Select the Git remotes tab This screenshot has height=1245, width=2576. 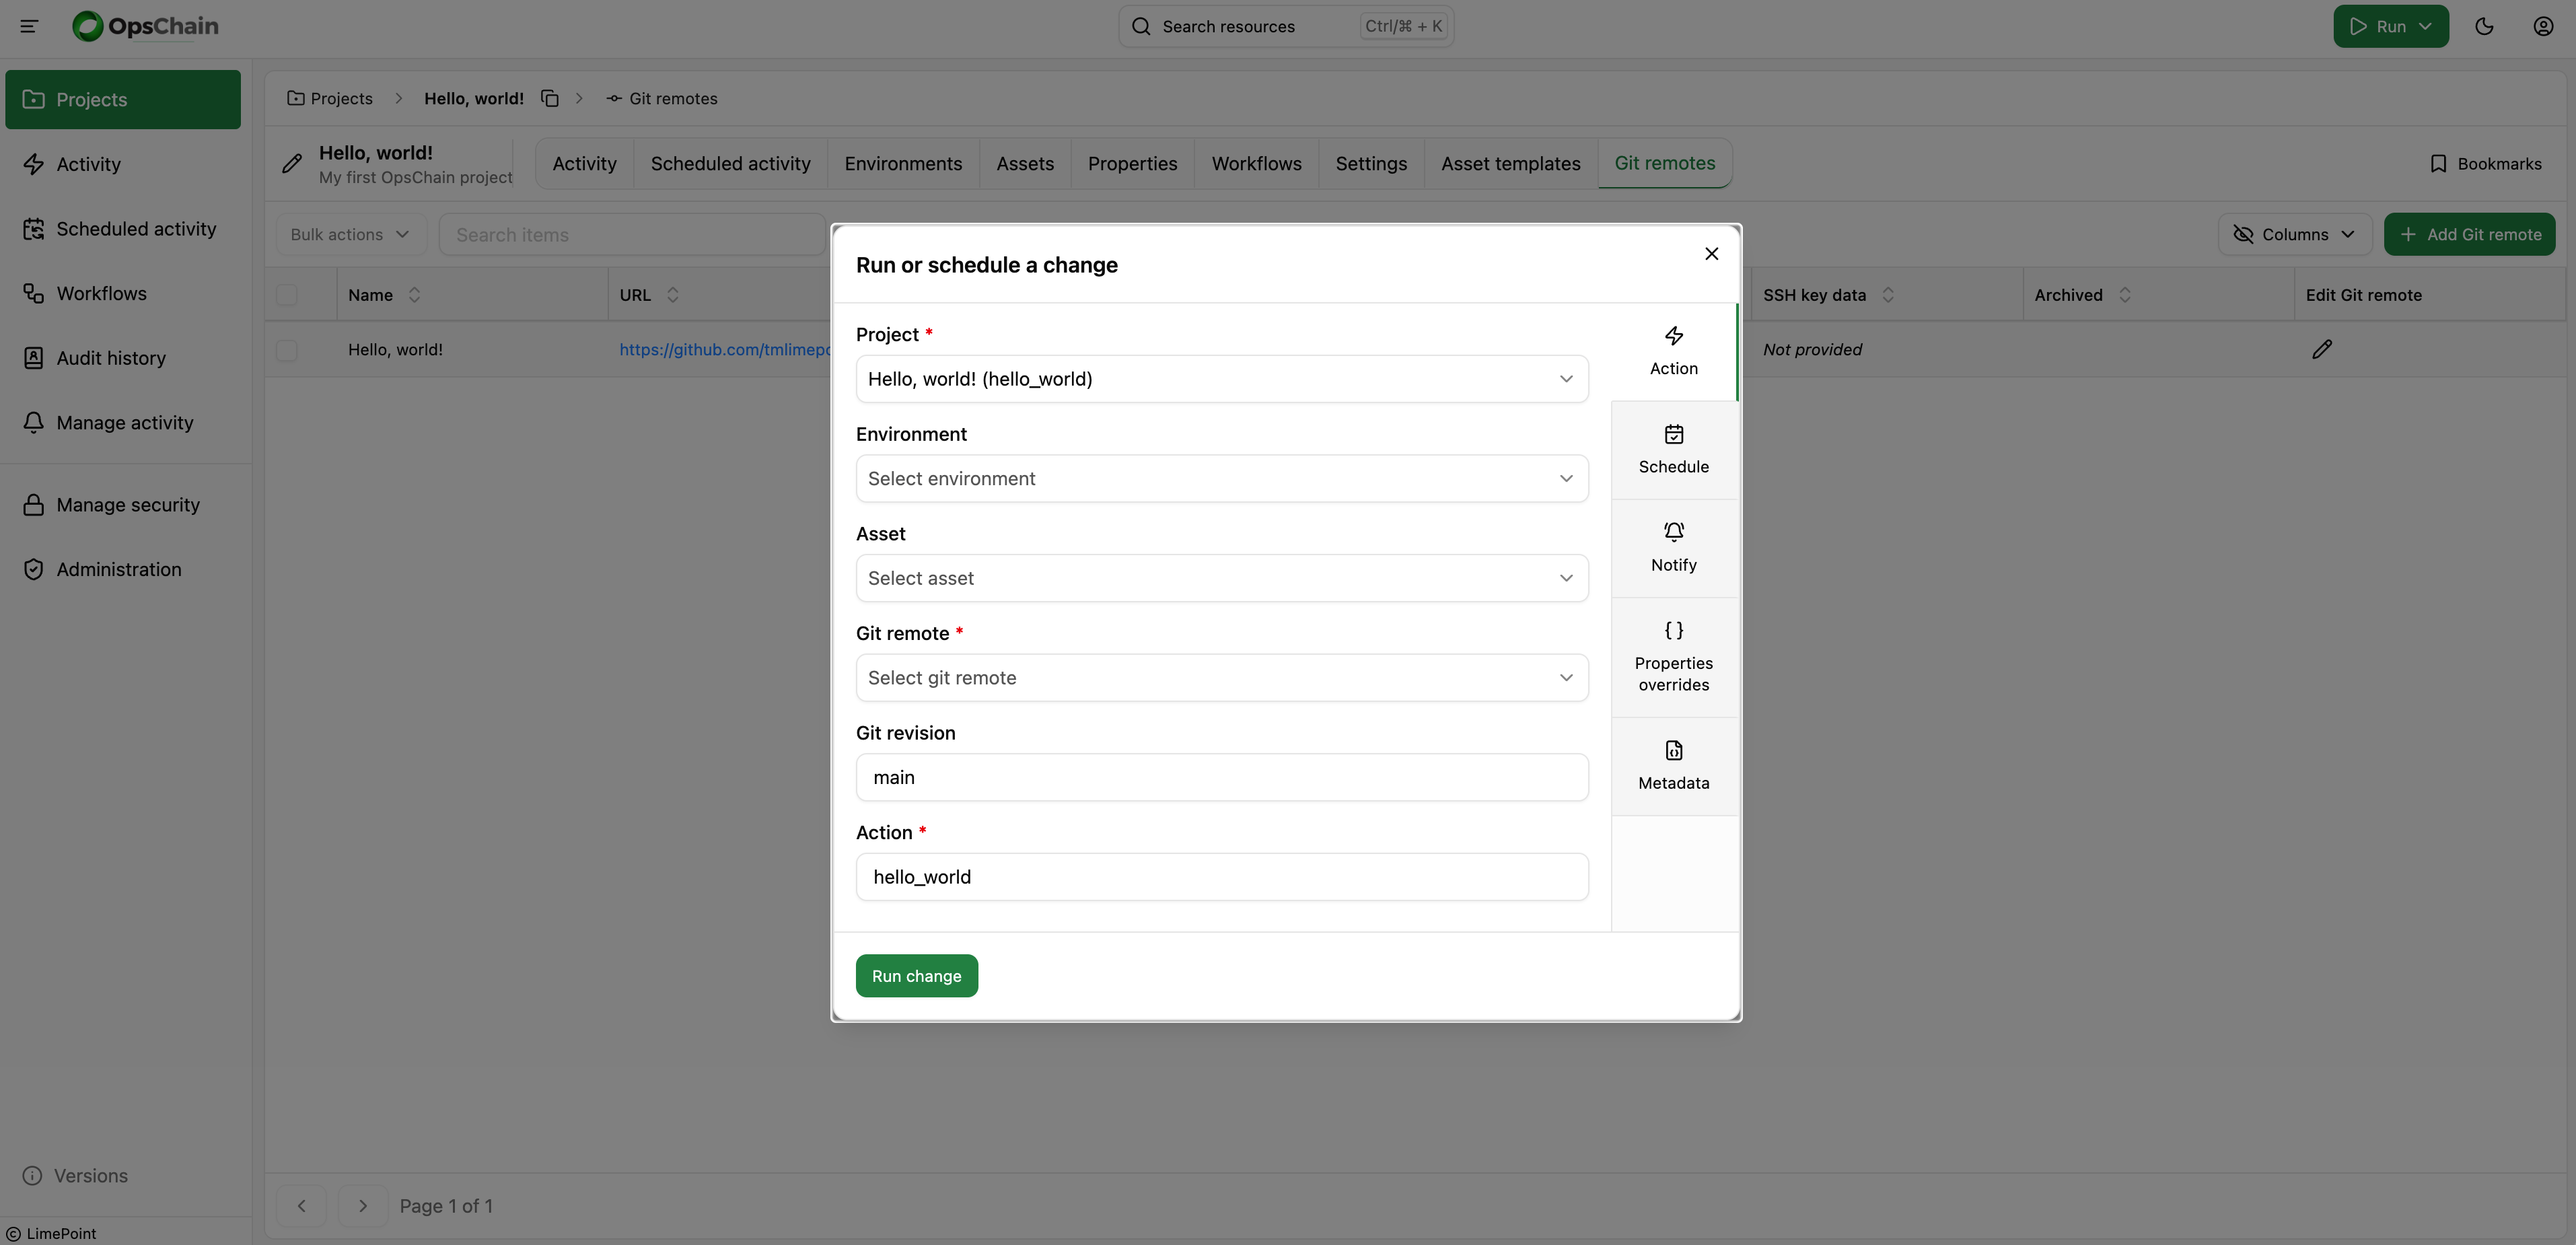[x=1664, y=163]
